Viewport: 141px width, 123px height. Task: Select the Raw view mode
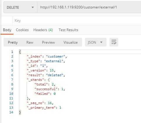click(x=30, y=42)
